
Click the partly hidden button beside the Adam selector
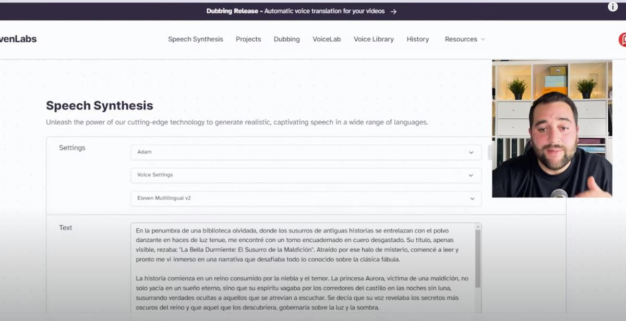[489, 152]
